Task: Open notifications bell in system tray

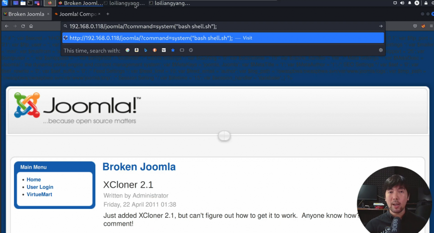Action: (410, 3)
